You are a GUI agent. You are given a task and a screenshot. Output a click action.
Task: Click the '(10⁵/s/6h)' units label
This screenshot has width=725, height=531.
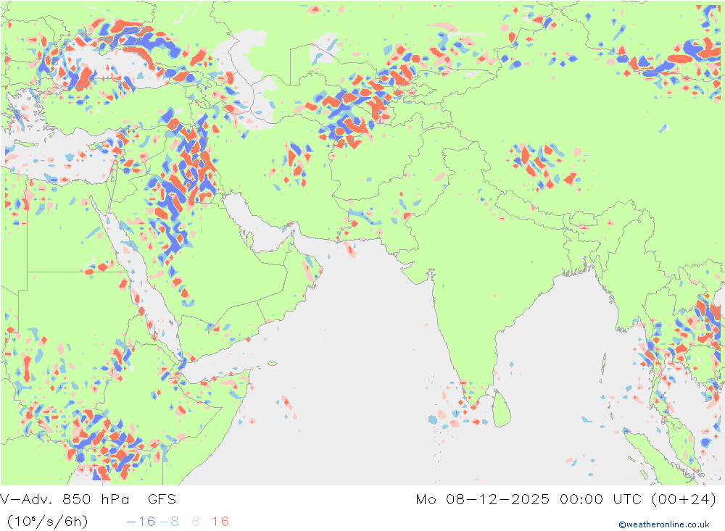[x=48, y=522]
